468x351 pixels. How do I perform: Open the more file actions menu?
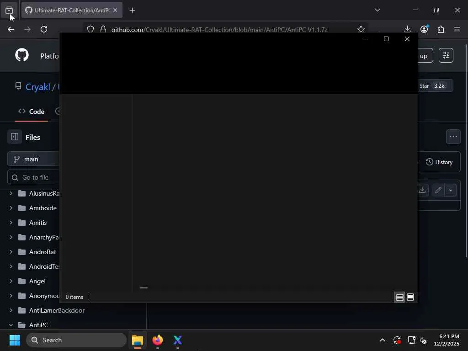(x=453, y=137)
